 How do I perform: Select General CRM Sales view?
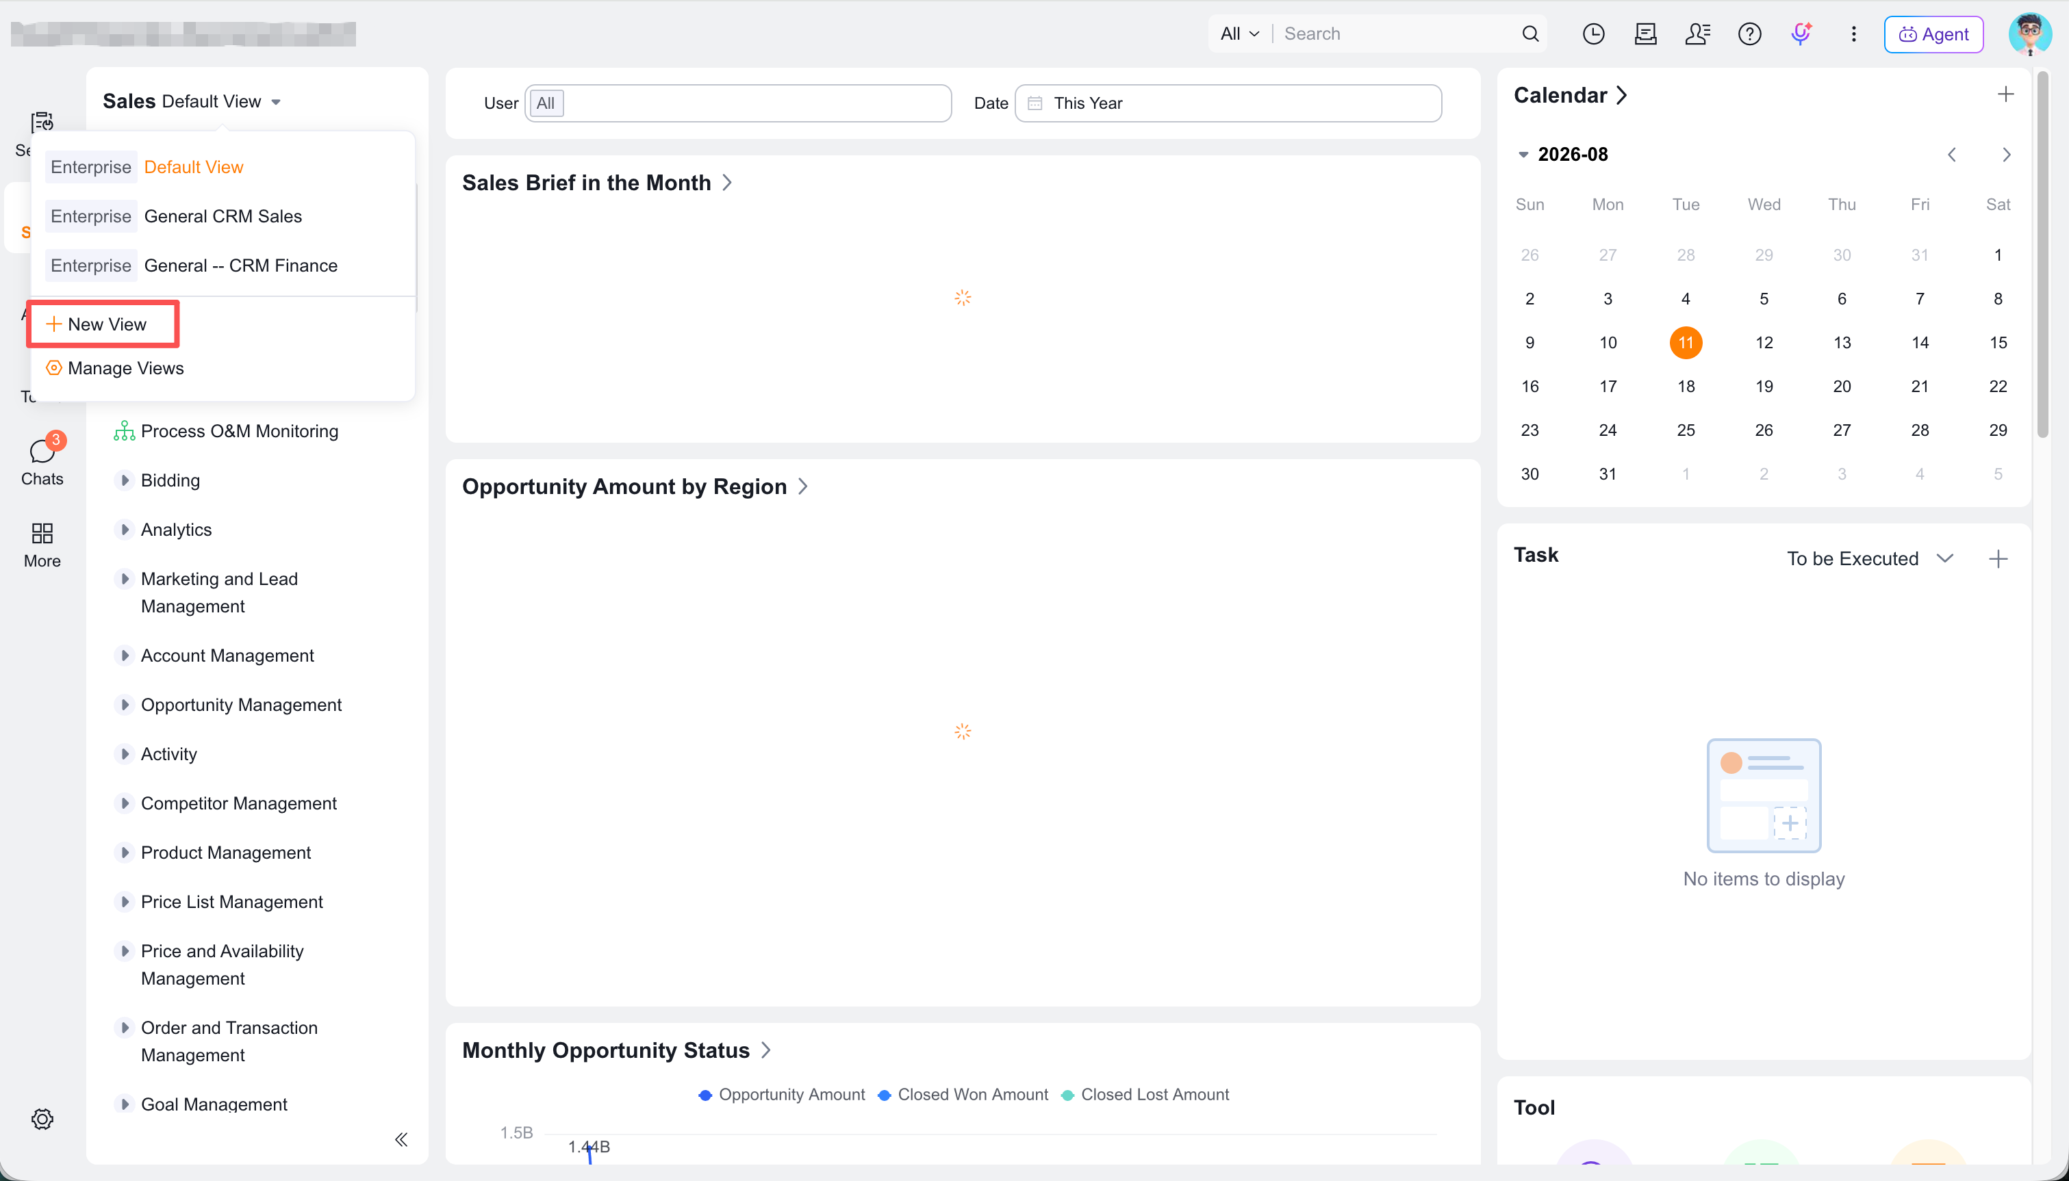click(223, 217)
